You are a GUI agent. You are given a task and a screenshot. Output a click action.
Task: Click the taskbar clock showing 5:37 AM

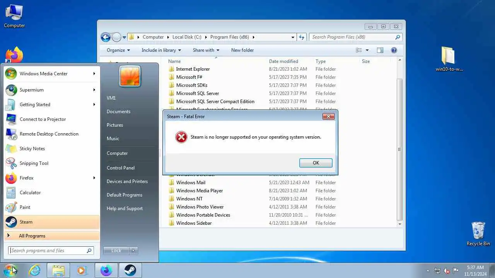pos(475,271)
